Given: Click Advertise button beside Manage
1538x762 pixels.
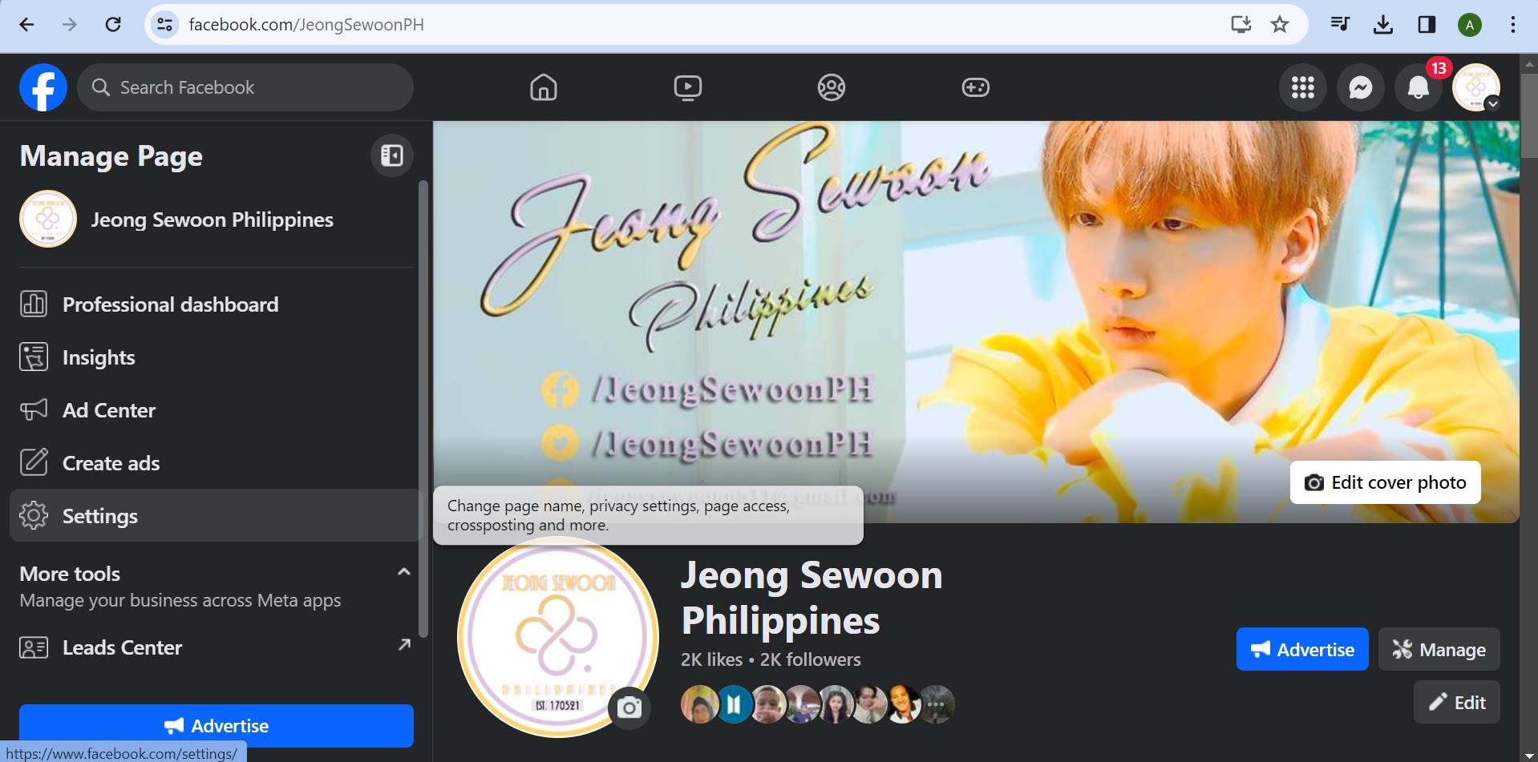Looking at the screenshot, I should (x=1302, y=649).
